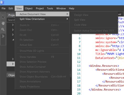
Task: Choose Fit All menu entry
Action: [x=42, y=35]
